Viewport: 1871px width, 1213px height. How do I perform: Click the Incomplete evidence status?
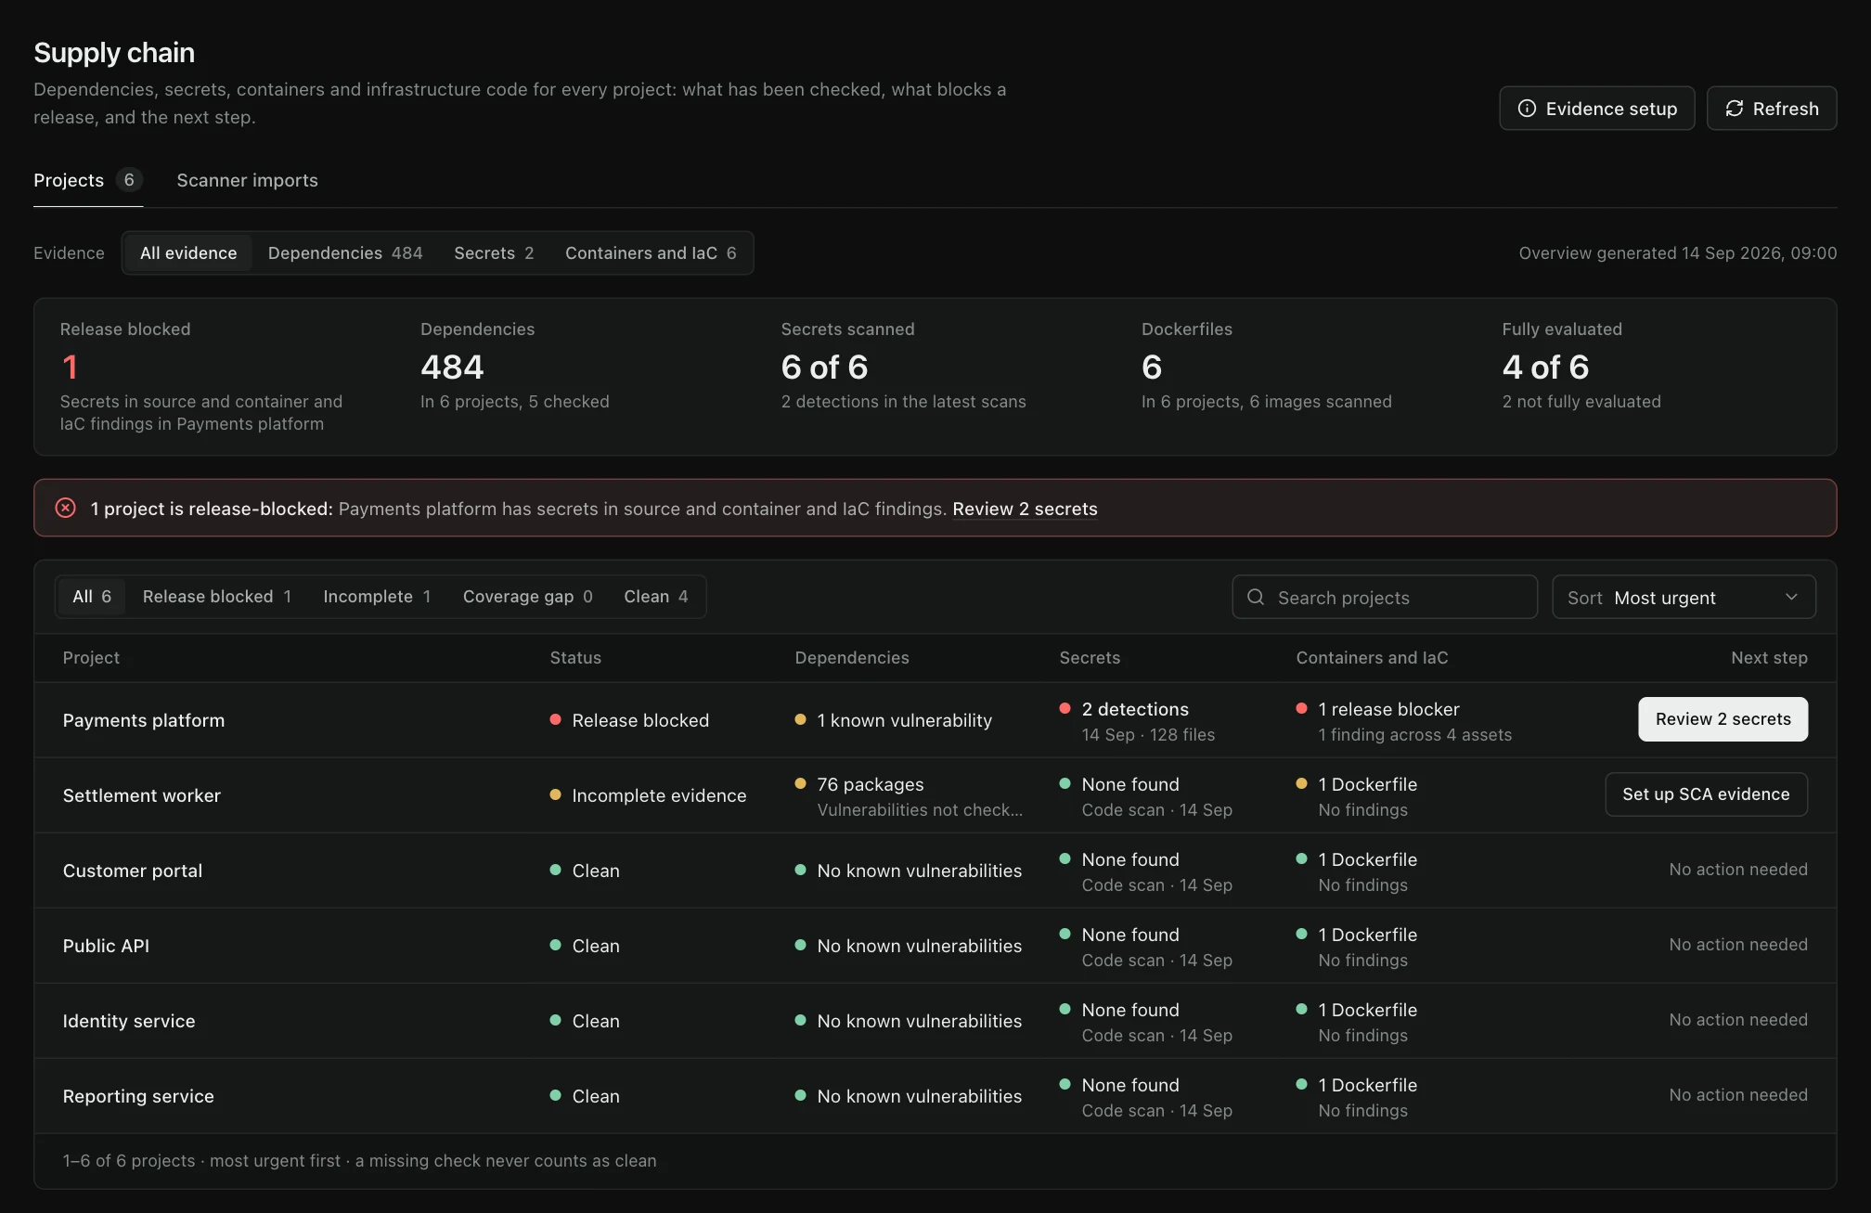click(x=648, y=795)
